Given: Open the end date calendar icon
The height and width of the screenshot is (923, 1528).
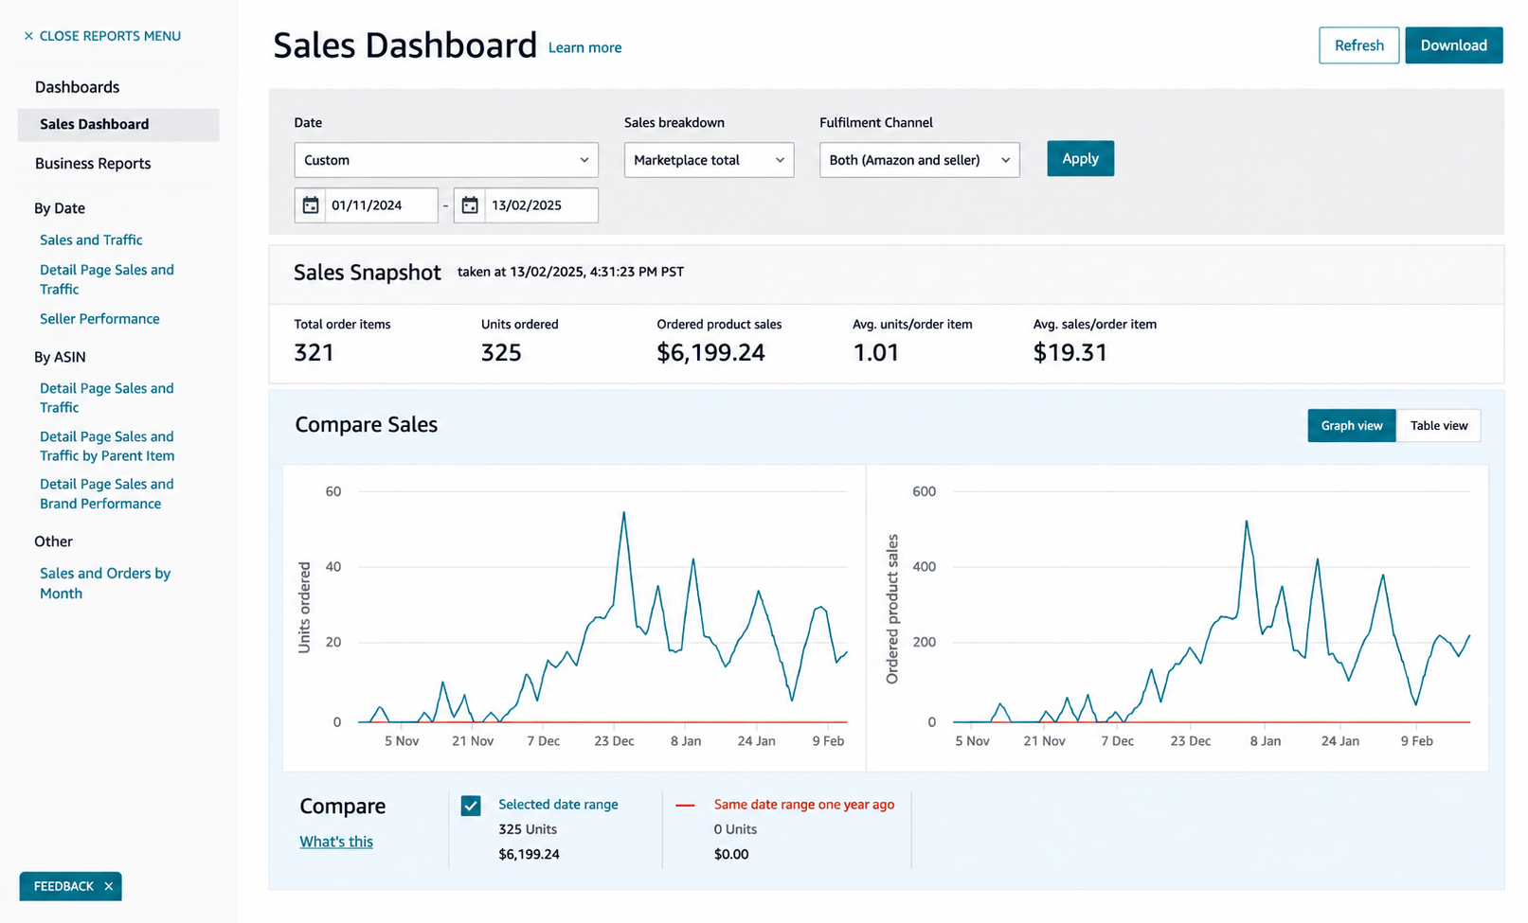Looking at the screenshot, I should pyautogui.click(x=470, y=205).
